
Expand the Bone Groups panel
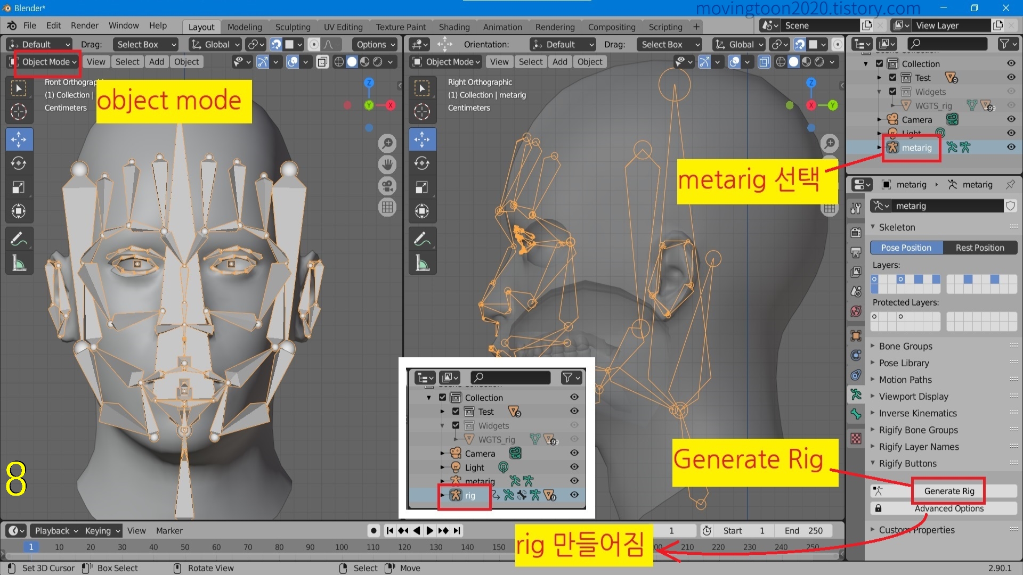coord(905,346)
